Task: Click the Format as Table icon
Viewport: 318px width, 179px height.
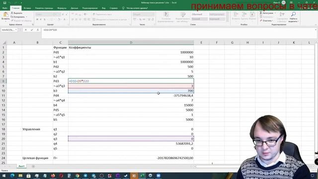Action: (183, 14)
